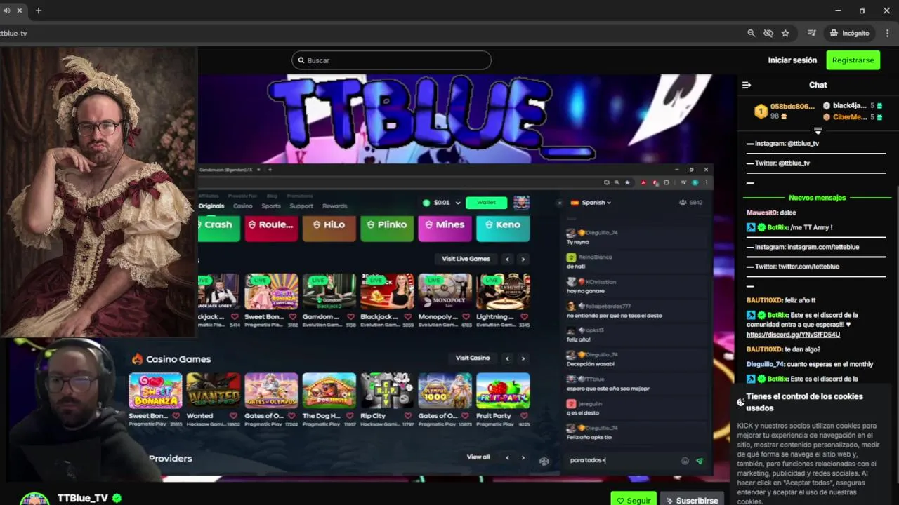Click the green Wallet button

tap(486, 203)
